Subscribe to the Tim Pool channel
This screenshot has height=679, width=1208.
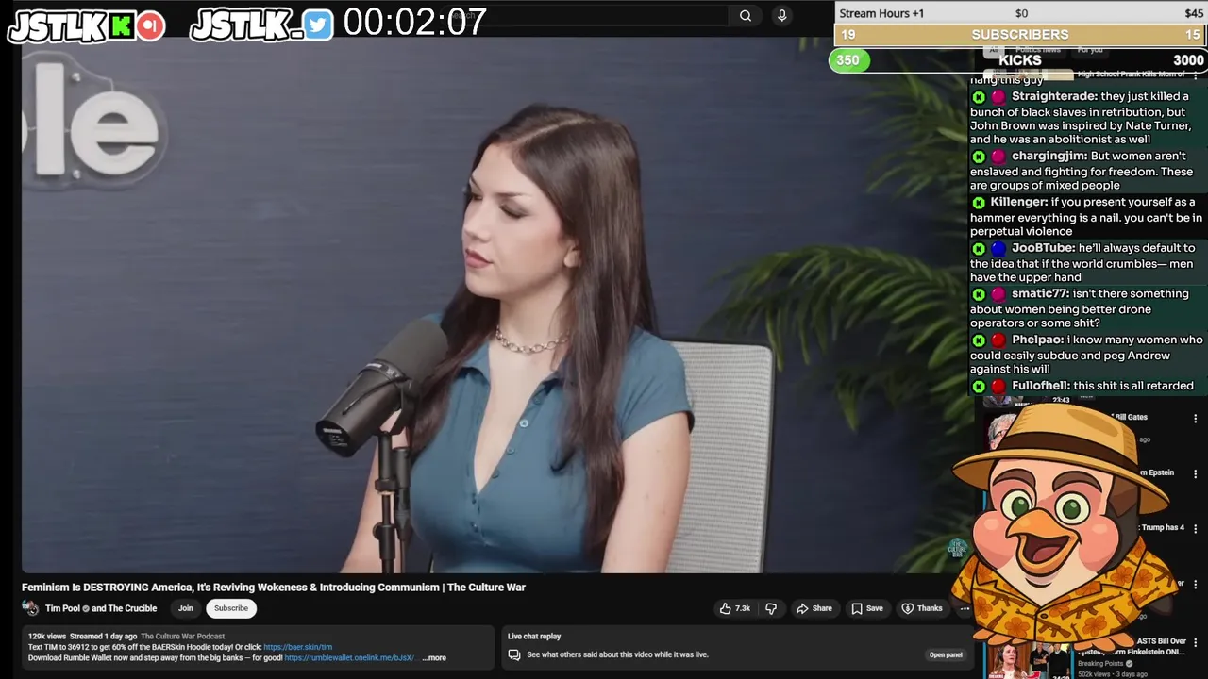pyautogui.click(x=230, y=608)
